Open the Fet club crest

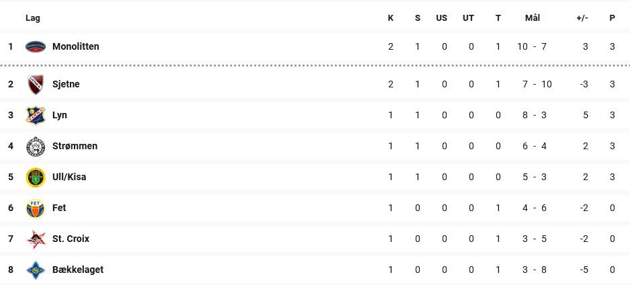coord(36,208)
